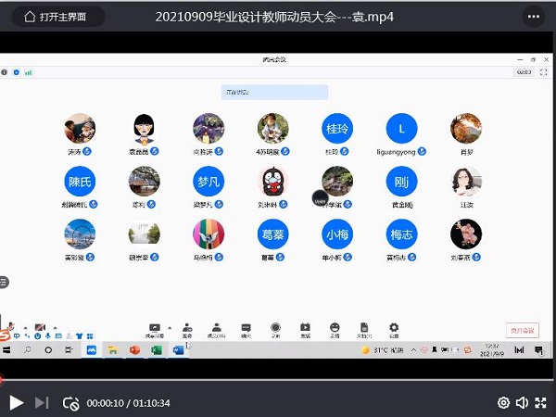Click the invite participants icon
556x417 pixels.
[187, 330]
